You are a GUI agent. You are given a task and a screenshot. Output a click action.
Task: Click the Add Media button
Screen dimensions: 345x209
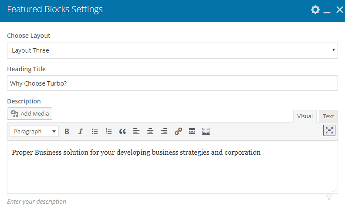click(30, 113)
